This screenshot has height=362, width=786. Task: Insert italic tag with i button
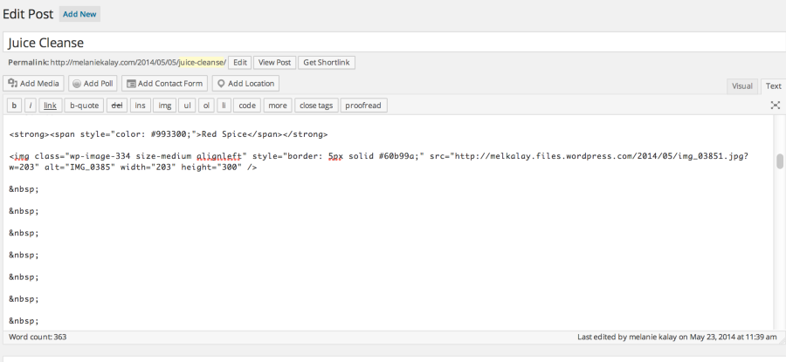tap(30, 106)
